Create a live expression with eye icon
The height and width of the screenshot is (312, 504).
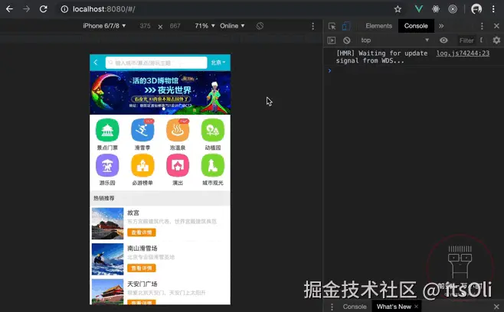[x=443, y=40]
